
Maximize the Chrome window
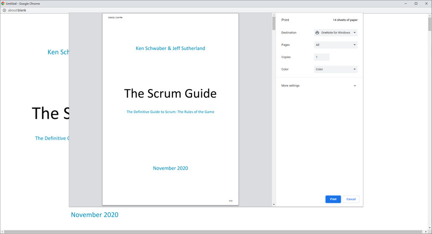416,4
